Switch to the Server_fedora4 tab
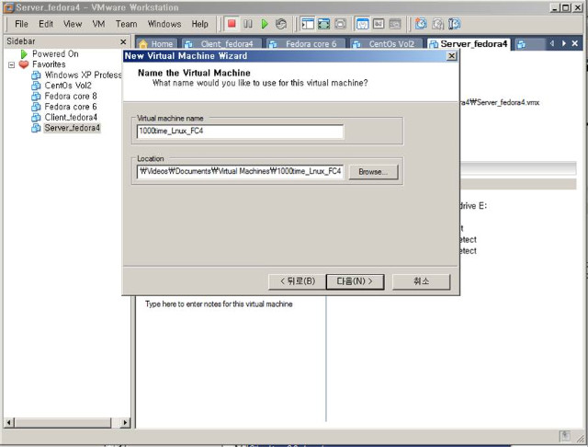This screenshot has height=447, width=588. [x=469, y=44]
